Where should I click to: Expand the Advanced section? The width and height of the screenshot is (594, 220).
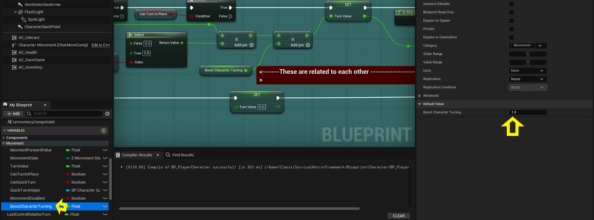pyautogui.click(x=420, y=96)
